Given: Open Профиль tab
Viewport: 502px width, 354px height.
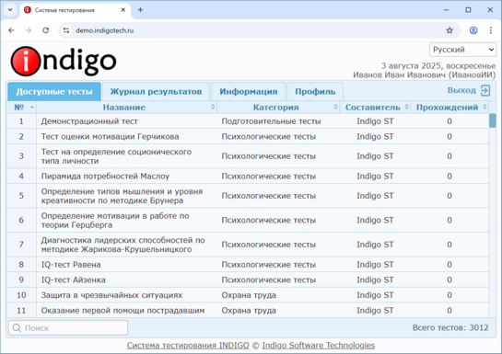Looking at the screenshot, I should click(x=315, y=91).
